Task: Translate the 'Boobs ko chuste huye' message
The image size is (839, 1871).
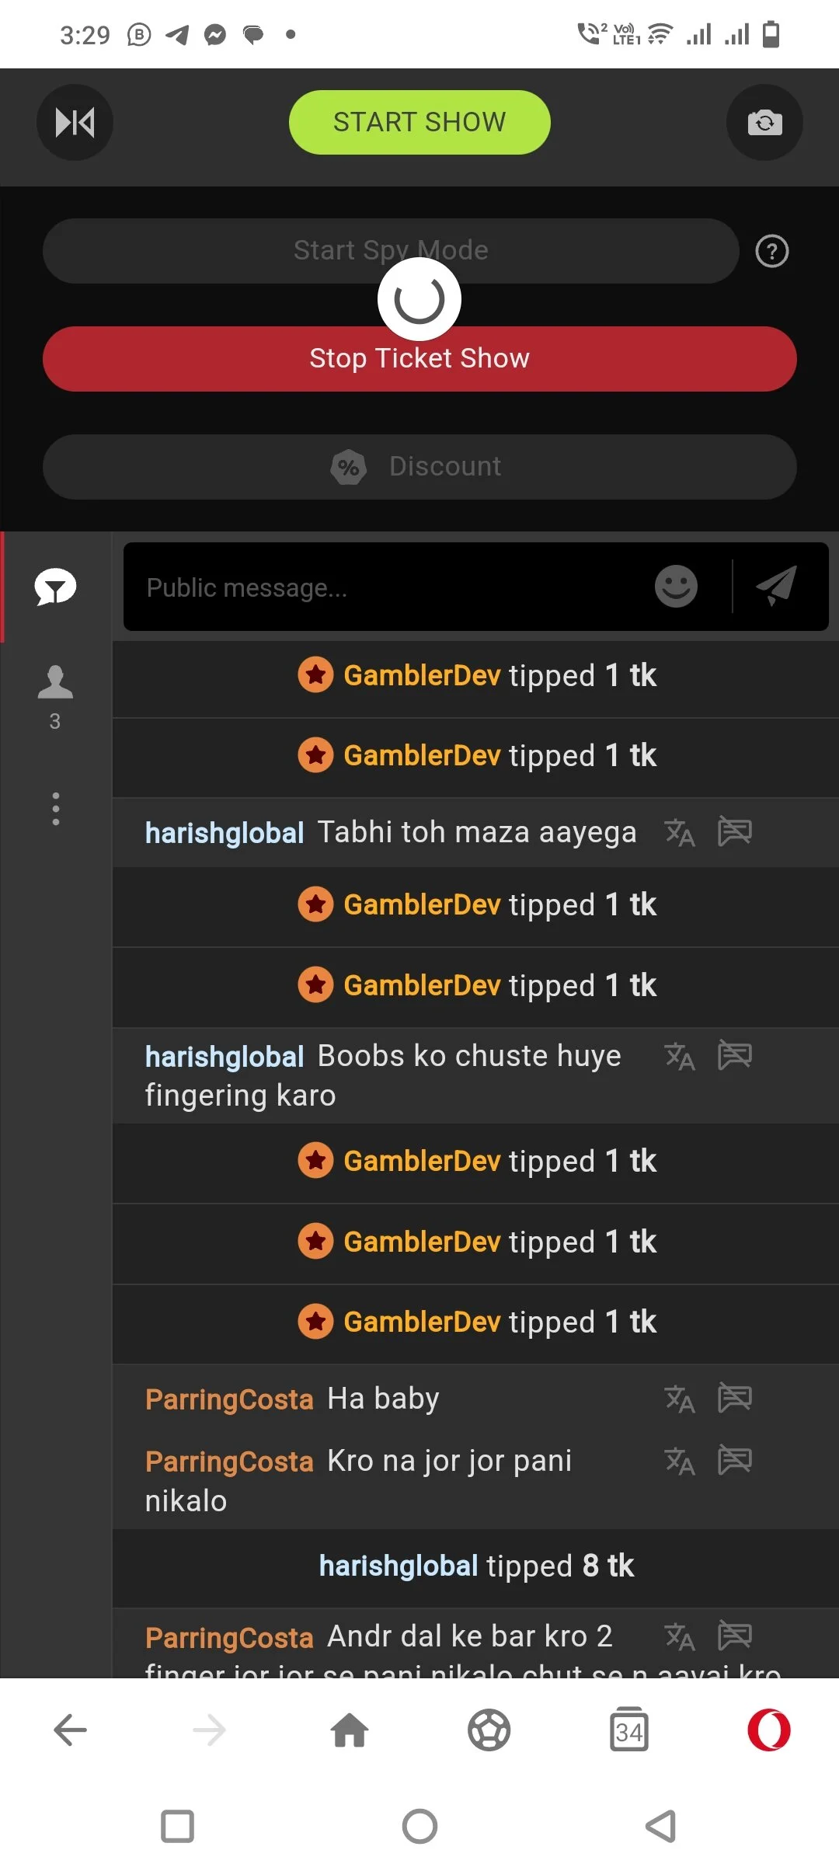Action: click(679, 1056)
